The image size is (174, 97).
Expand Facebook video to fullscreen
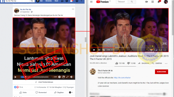[67, 77]
